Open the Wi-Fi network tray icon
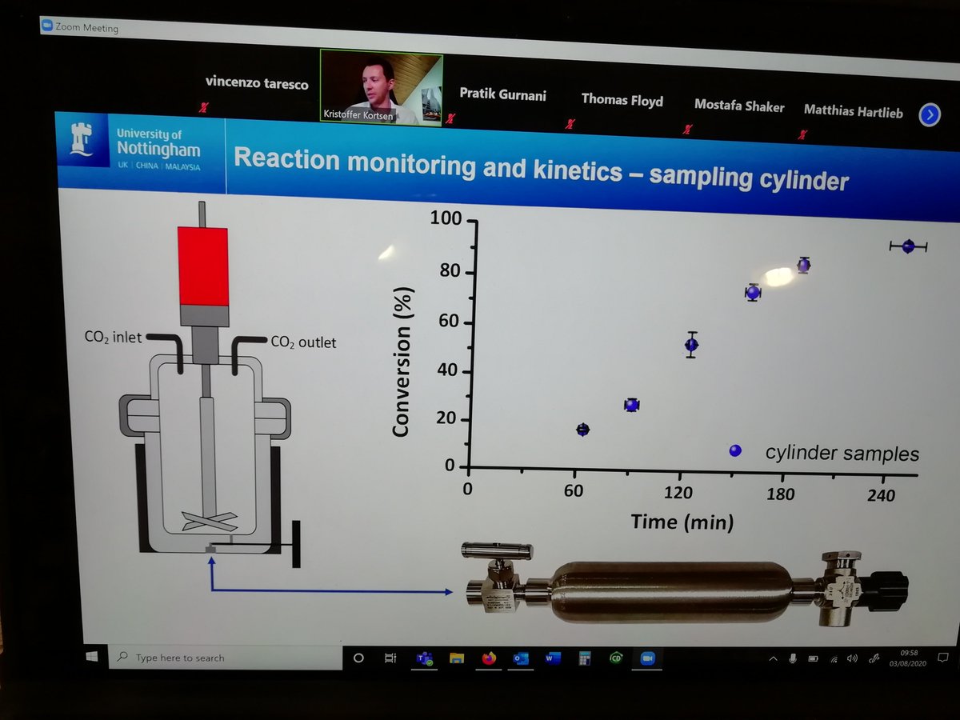The width and height of the screenshot is (960, 720). (x=834, y=658)
